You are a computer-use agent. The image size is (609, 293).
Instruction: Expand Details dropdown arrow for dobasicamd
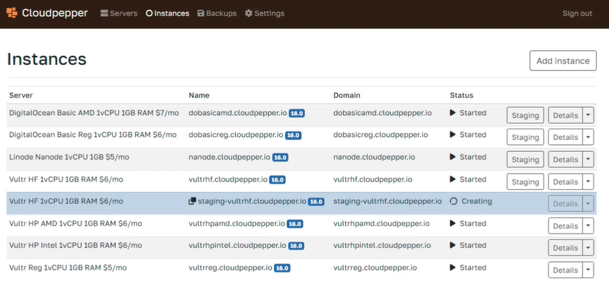588,115
